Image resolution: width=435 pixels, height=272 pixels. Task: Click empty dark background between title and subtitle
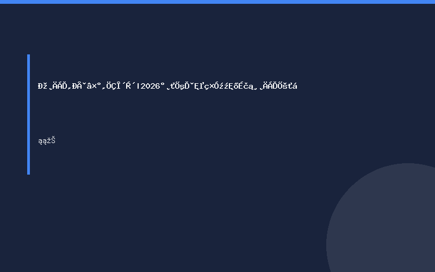tap(166, 114)
